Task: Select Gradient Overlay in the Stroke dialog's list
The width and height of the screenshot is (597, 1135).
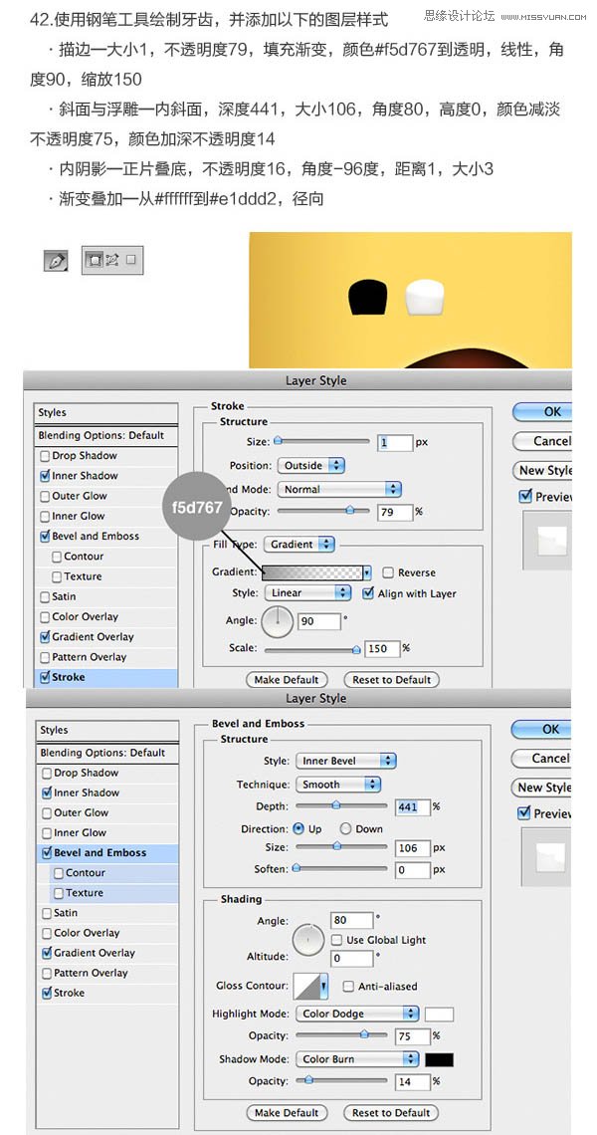Action: pos(106,637)
